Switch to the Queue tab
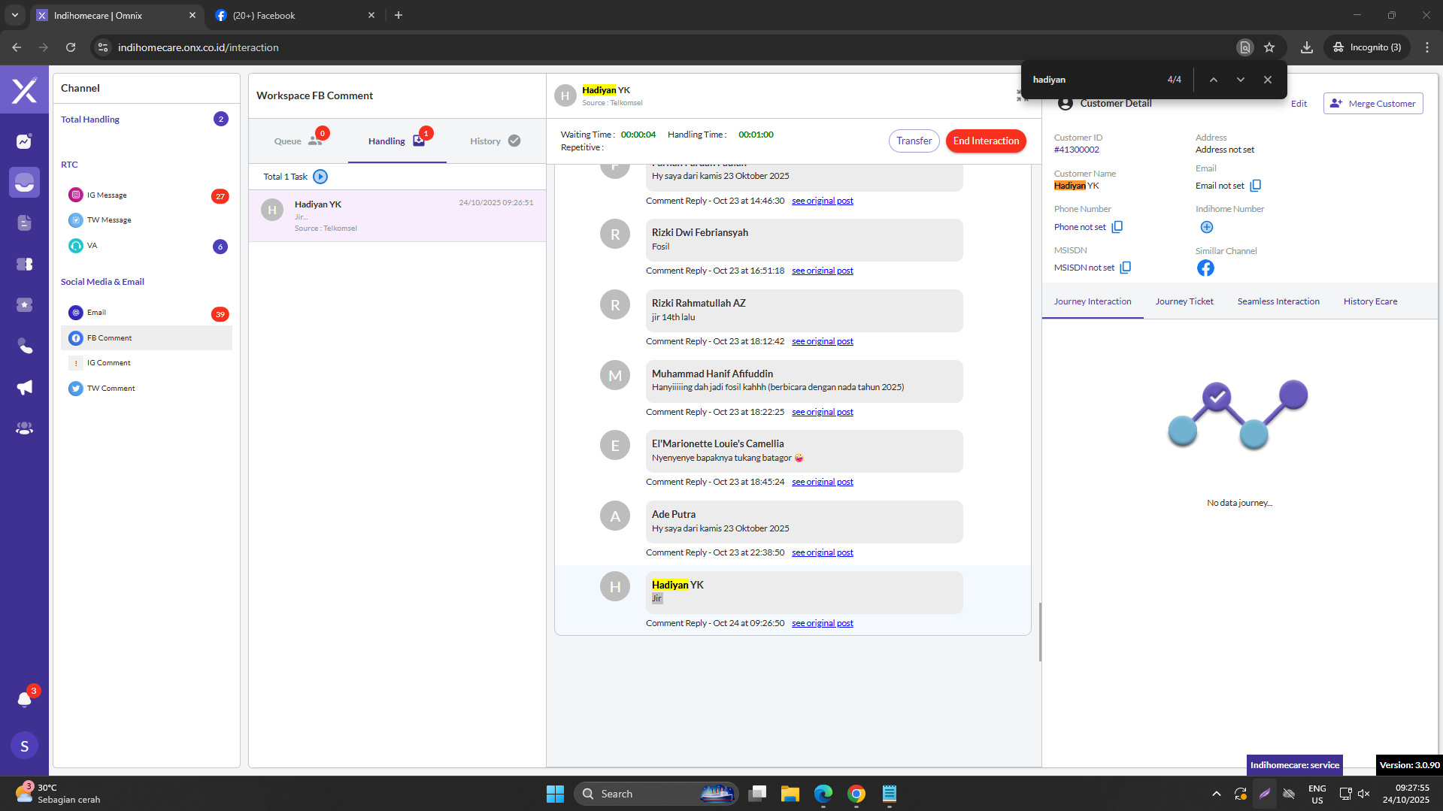This screenshot has height=811, width=1443. [x=299, y=141]
